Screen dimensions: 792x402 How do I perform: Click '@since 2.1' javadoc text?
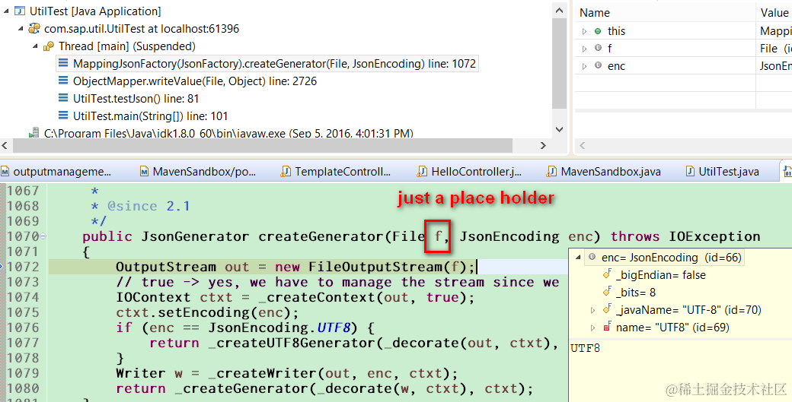(148, 206)
